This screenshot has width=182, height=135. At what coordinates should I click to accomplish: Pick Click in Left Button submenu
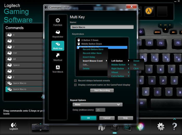[136, 68]
